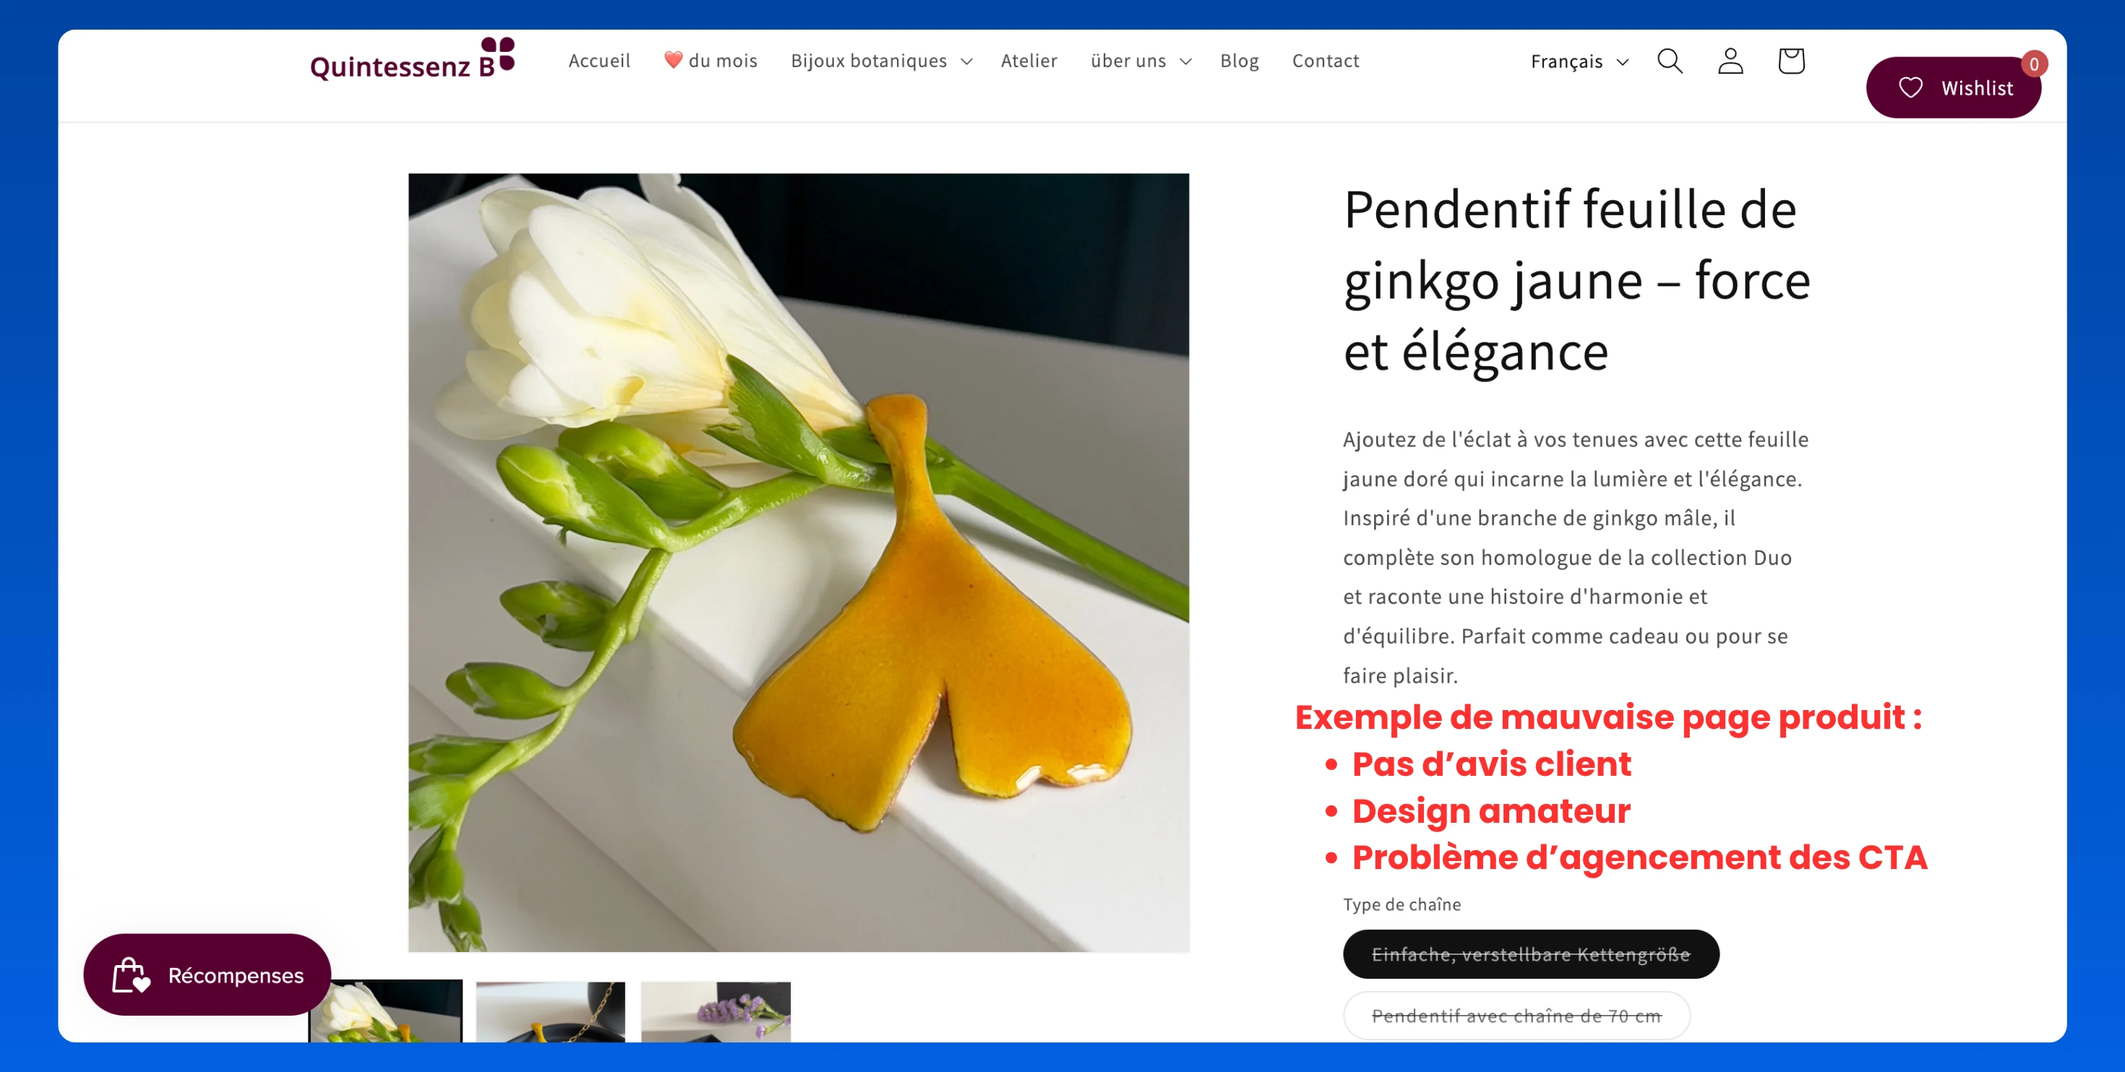
Task: Select the second thumbnail with gold chain
Action: [x=550, y=1013]
